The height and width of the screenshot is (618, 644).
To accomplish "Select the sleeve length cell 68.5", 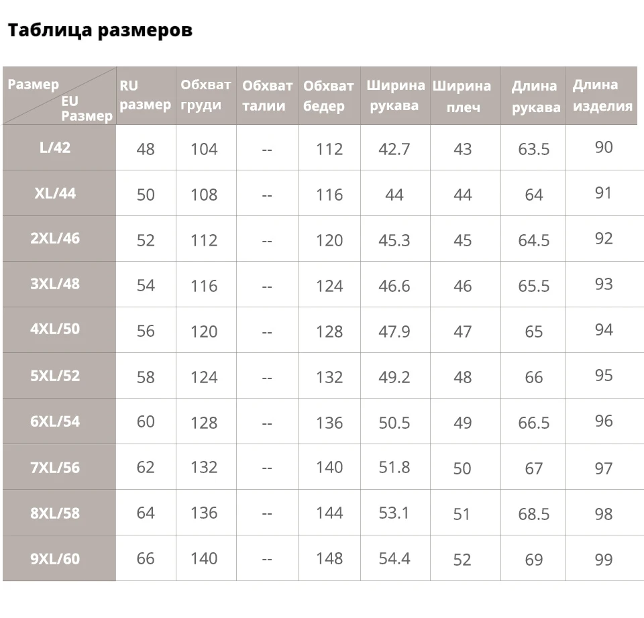I will coord(534,514).
